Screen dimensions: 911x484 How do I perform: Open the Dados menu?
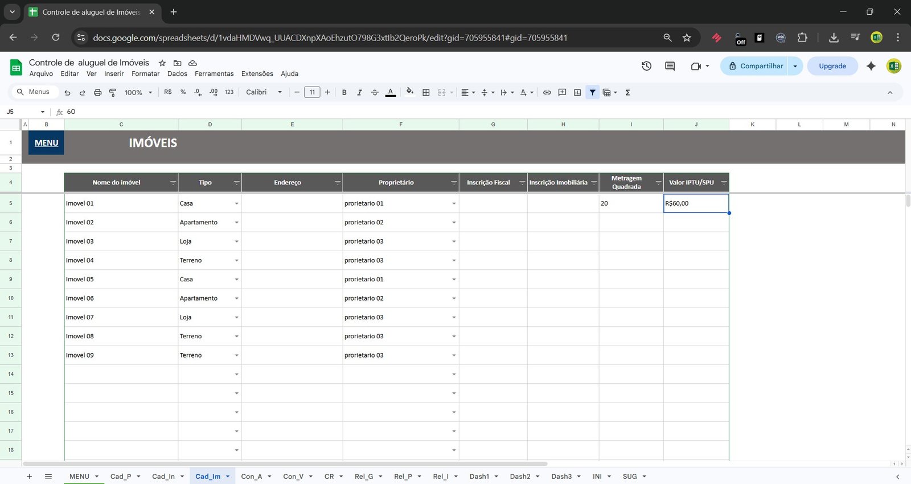point(177,73)
